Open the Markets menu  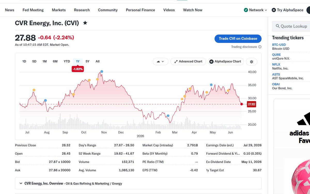click(59, 10)
